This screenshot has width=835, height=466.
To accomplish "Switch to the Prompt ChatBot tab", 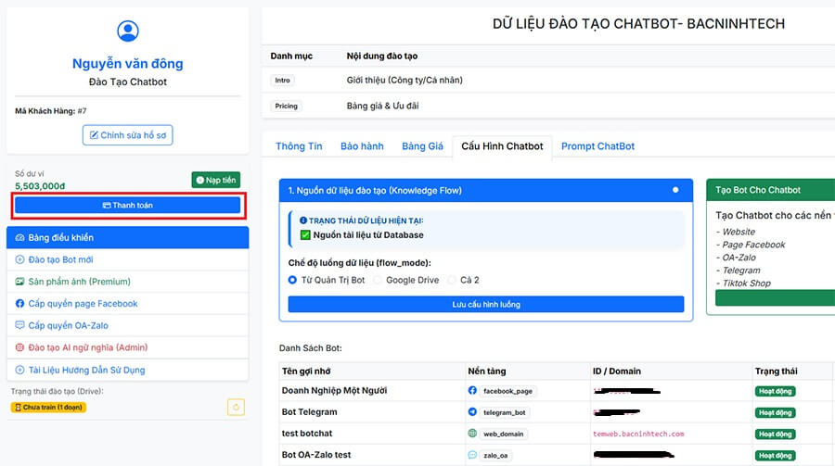I will [598, 146].
